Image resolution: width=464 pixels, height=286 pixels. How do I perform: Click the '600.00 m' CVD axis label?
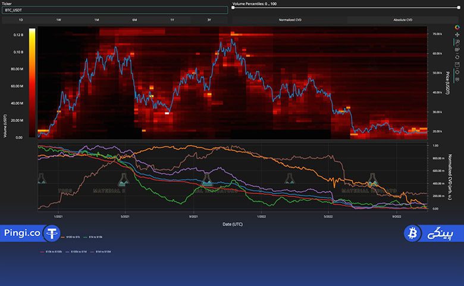click(x=438, y=171)
